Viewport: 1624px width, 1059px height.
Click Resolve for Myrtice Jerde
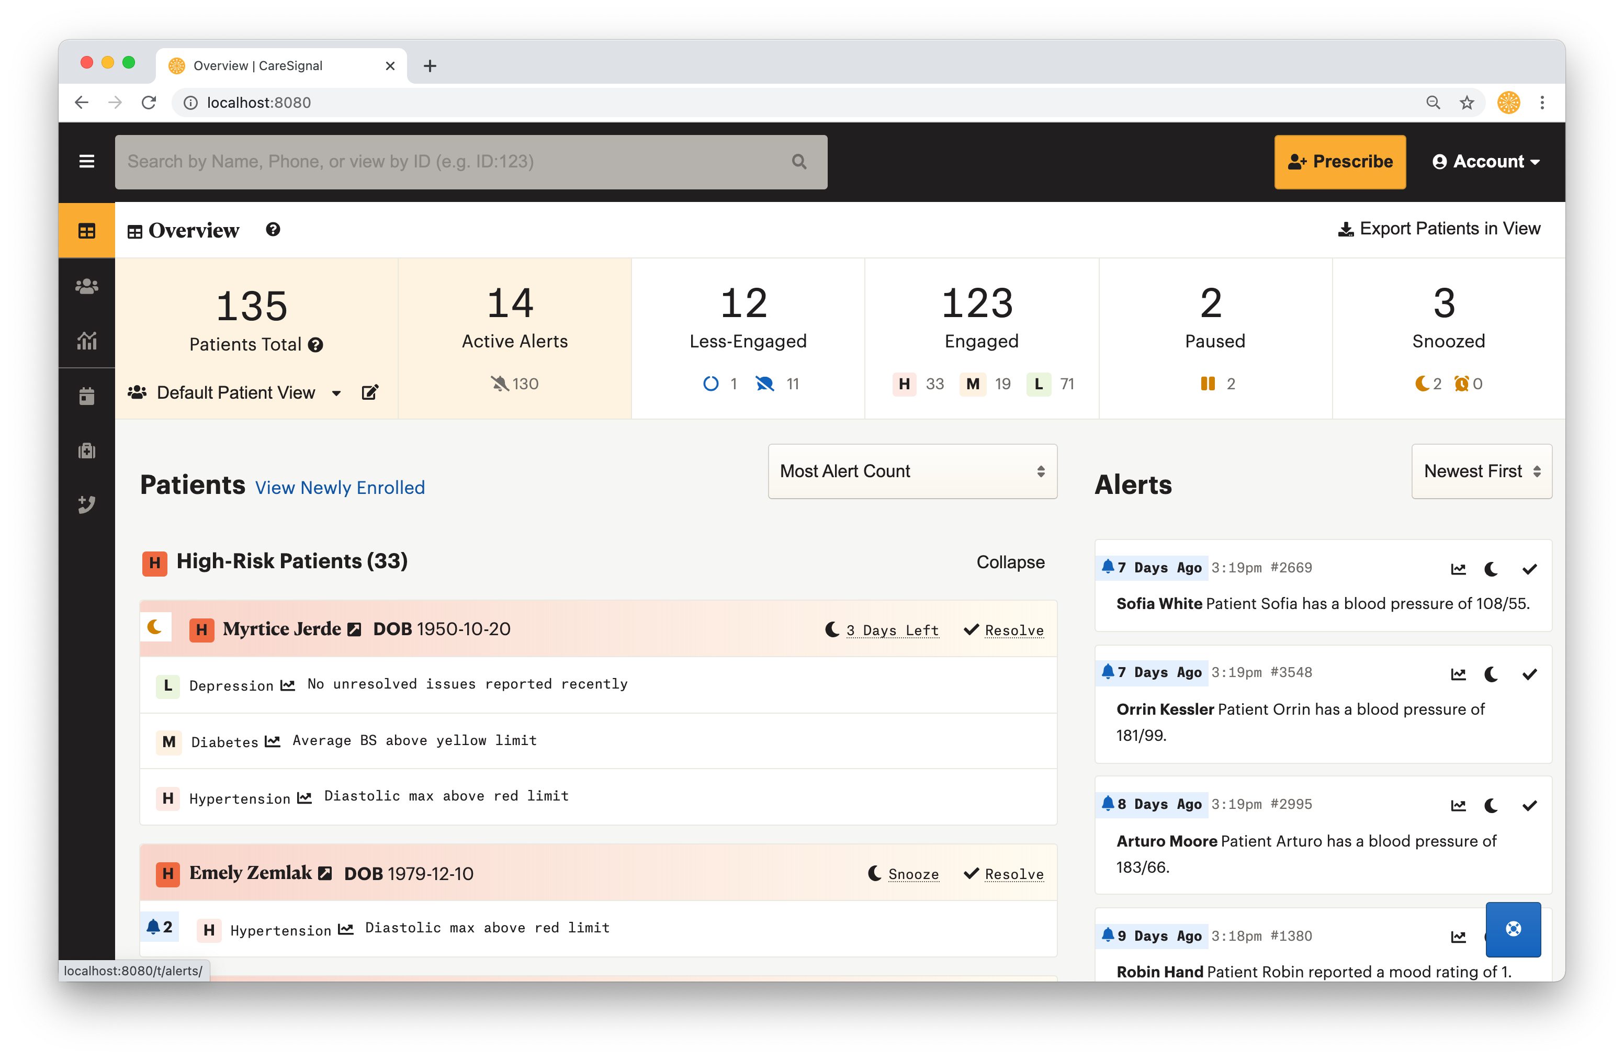point(1003,630)
